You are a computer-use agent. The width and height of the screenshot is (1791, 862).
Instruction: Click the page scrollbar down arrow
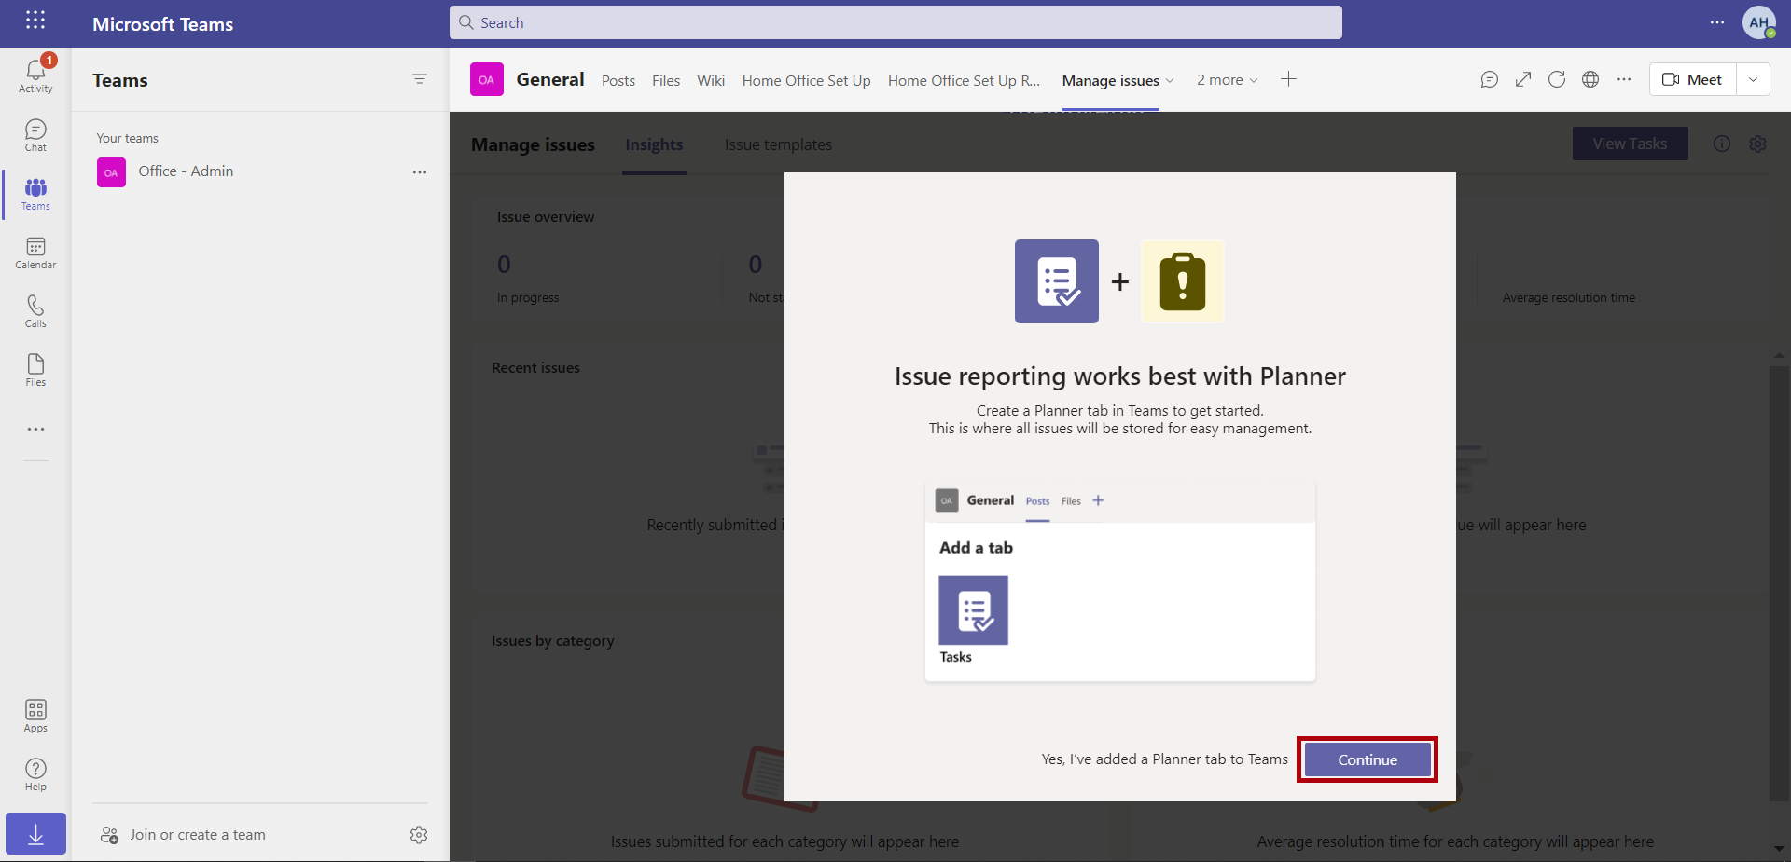pyautogui.click(x=1780, y=848)
